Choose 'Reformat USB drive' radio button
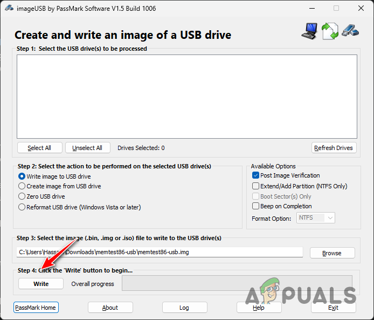Viewport: 374px width, 320px height. pos(22,207)
